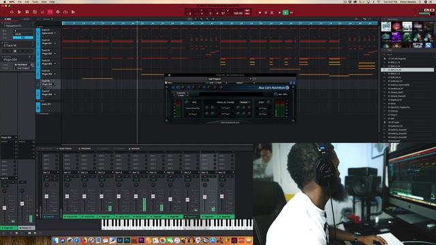The height and width of the screenshot is (245, 436).
Task: Open the View menu
Action: [x=44, y=1]
